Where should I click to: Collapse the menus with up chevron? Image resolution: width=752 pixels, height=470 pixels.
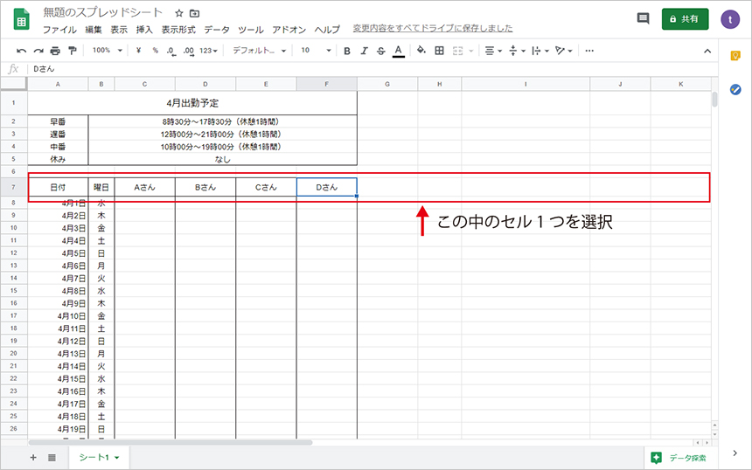coord(707,51)
